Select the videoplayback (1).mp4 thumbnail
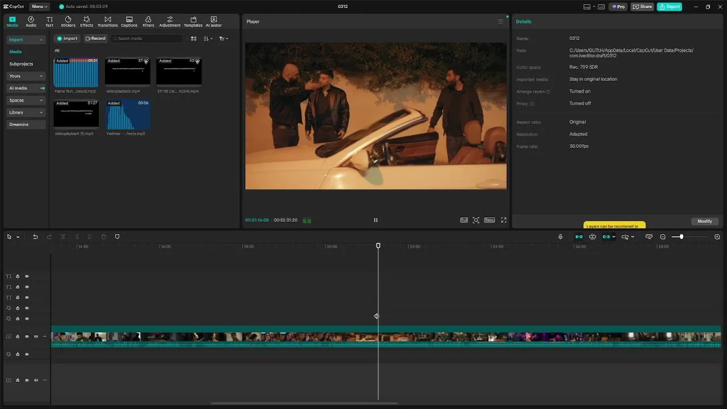727x409 pixels. [x=76, y=114]
